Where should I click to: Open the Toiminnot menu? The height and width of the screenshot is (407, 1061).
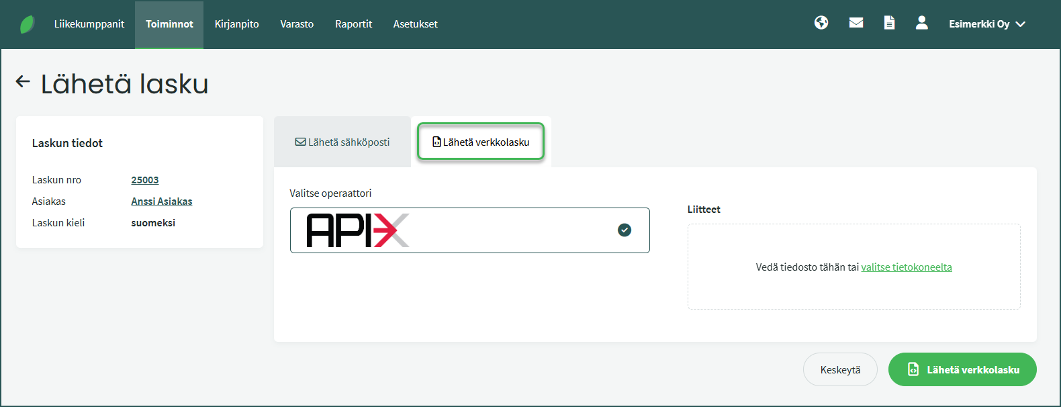pos(169,24)
